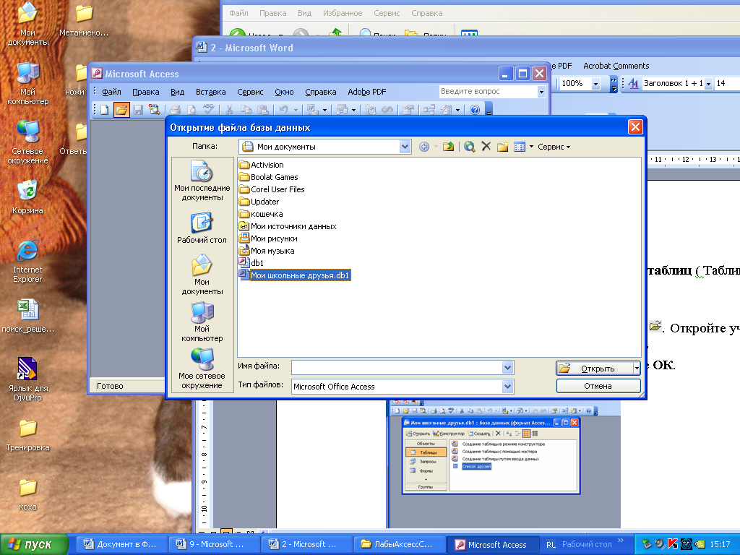Select the кошечка folder
The height and width of the screenshot is (555, 740).
(x=260, y=214)
